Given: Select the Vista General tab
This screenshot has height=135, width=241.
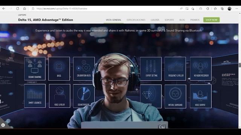Looking at the screenshot, I should (x=114, y=20).
